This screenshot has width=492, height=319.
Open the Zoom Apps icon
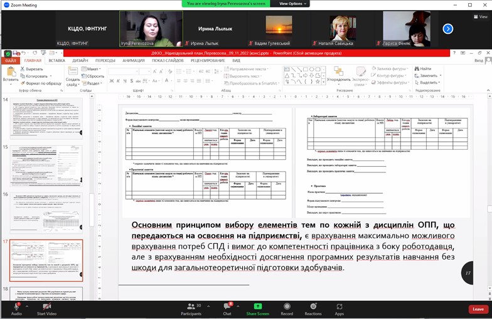pyautogui.click(x=339, y=306)
